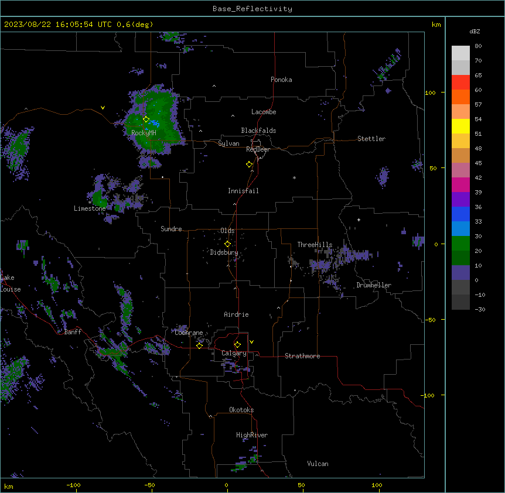Click the yellow station marker south of RedDeer

249,165
